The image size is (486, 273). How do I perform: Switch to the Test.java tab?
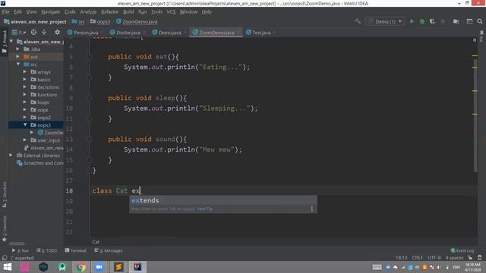261,33
